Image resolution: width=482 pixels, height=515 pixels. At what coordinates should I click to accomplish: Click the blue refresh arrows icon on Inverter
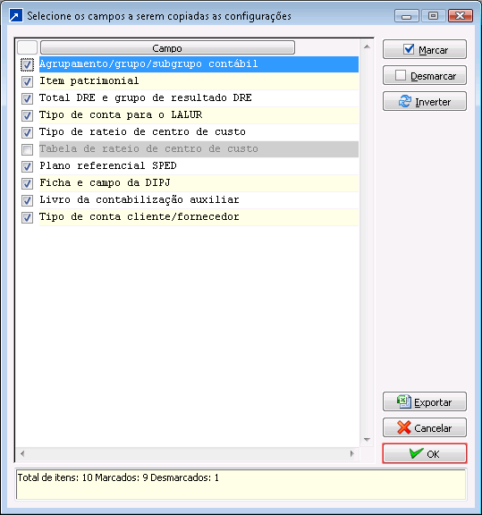pyautogui.click(x=405, y=101)
